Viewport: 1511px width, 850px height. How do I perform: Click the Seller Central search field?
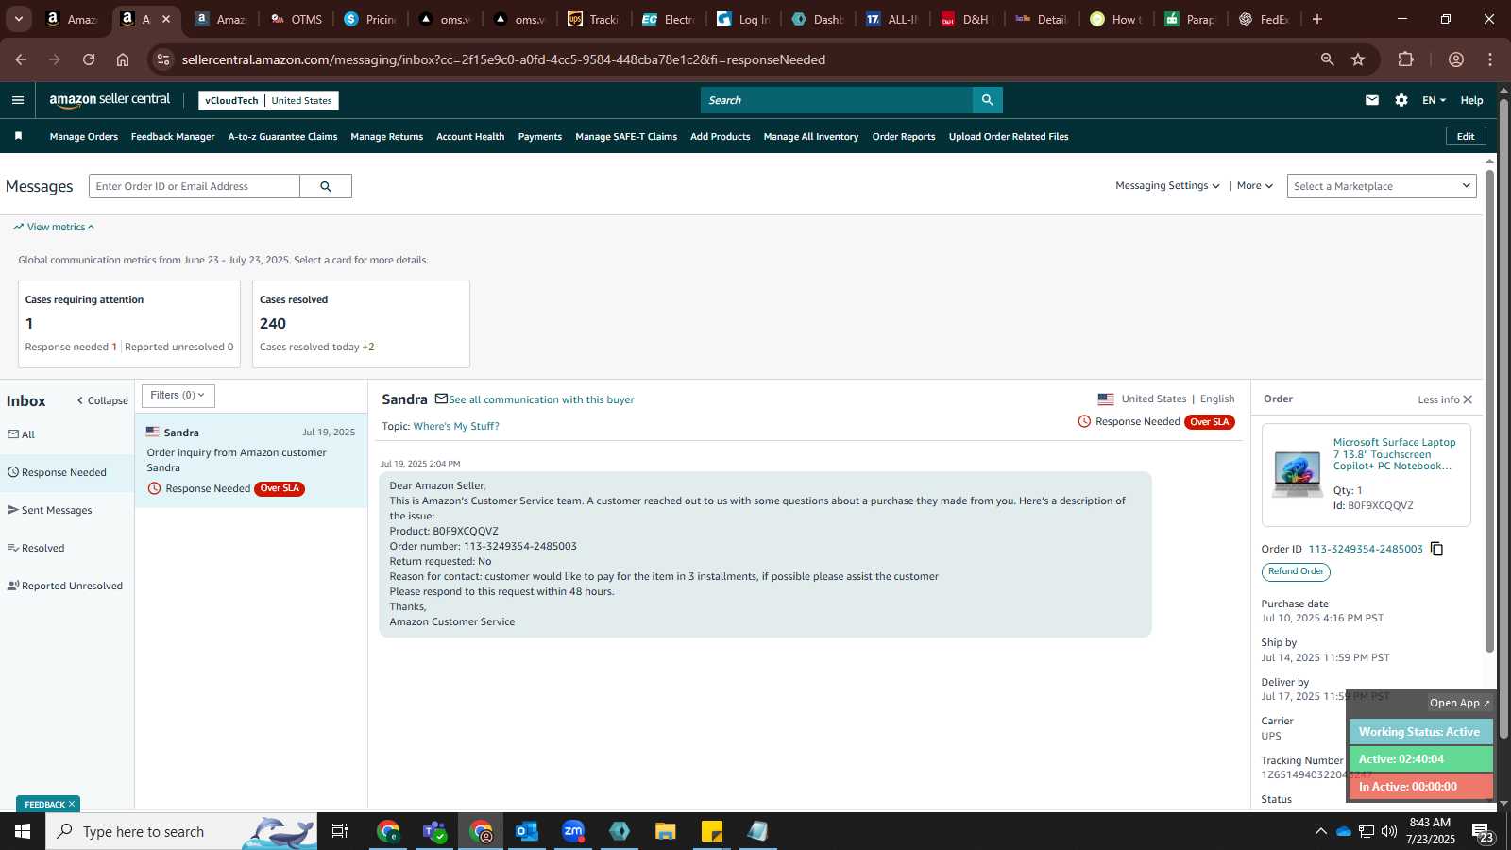(837, 100)
